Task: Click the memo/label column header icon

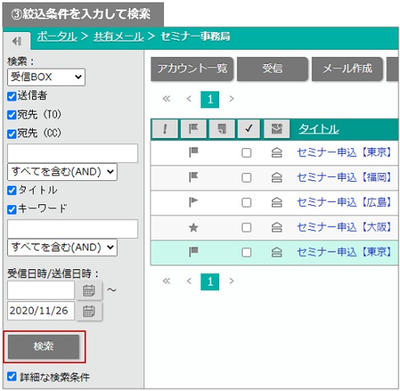Action: 222,129
